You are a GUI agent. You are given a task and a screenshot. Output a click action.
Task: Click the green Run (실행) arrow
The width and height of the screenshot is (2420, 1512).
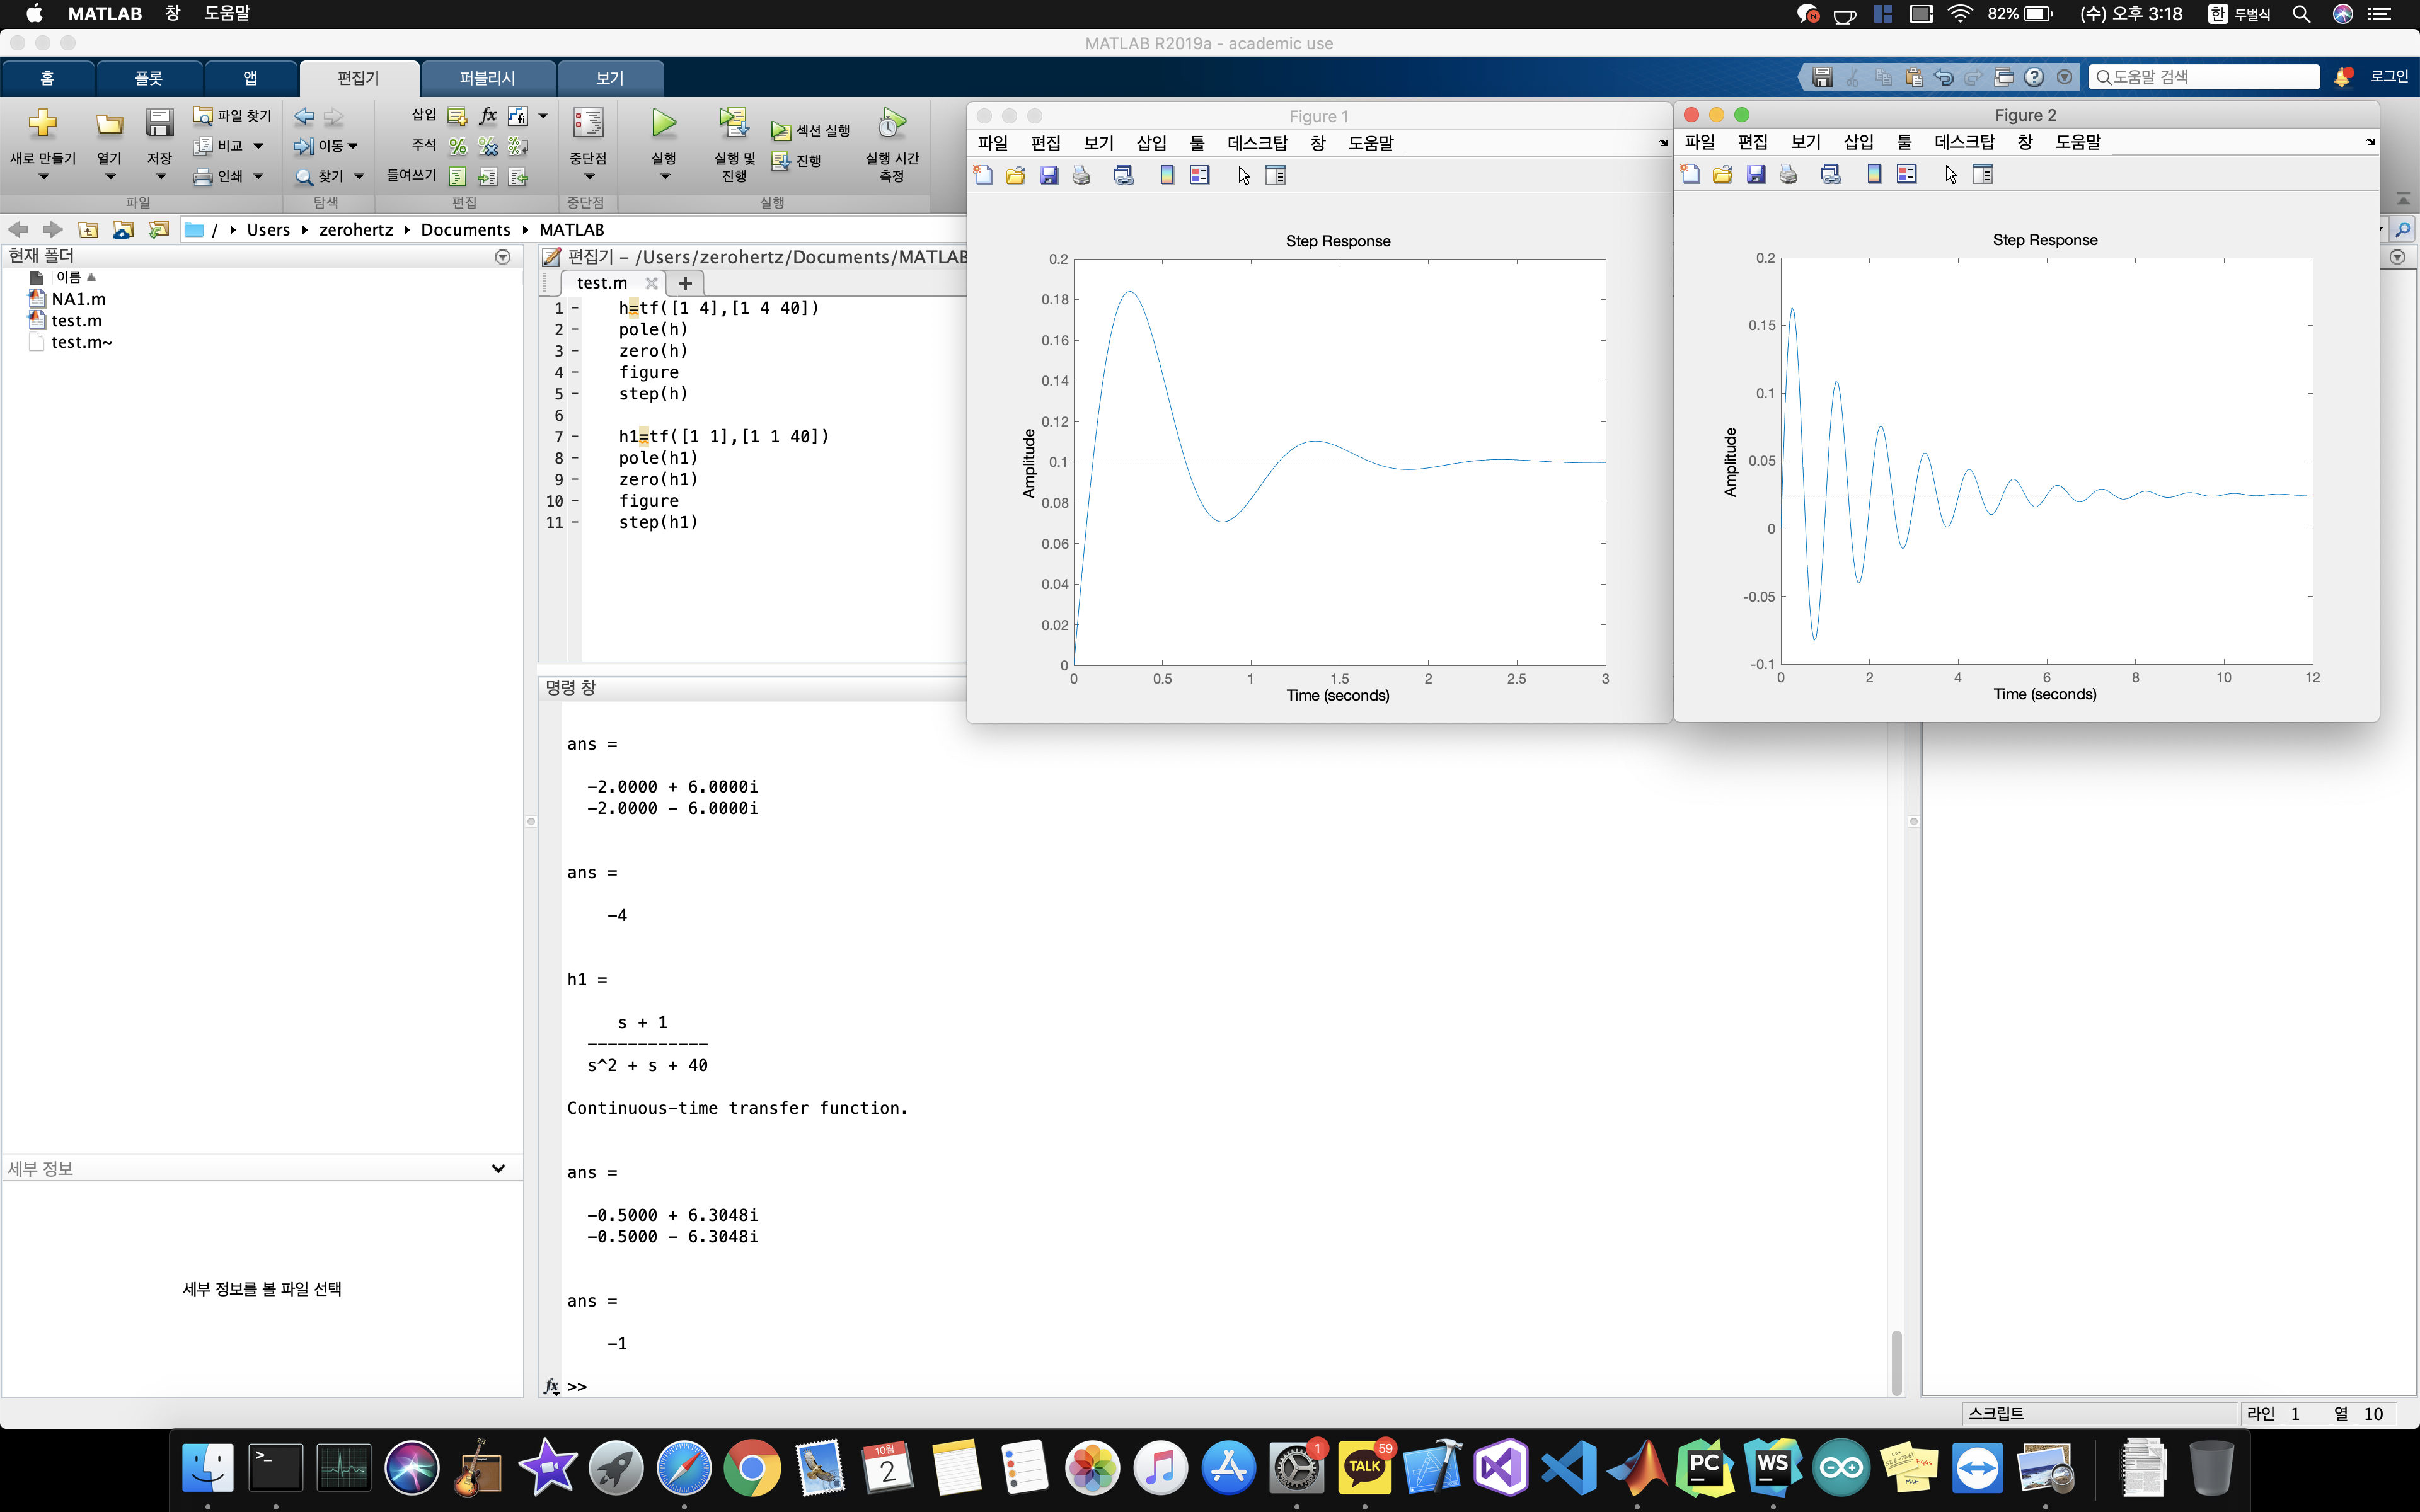(x=664, y=124)
